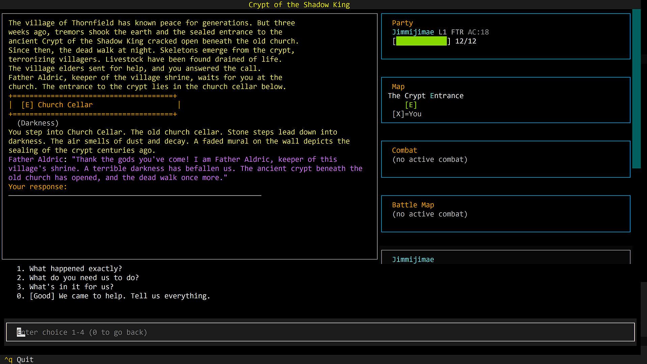
Task: Click the '[E] Church Cellar' location banner
Action: 57,105
